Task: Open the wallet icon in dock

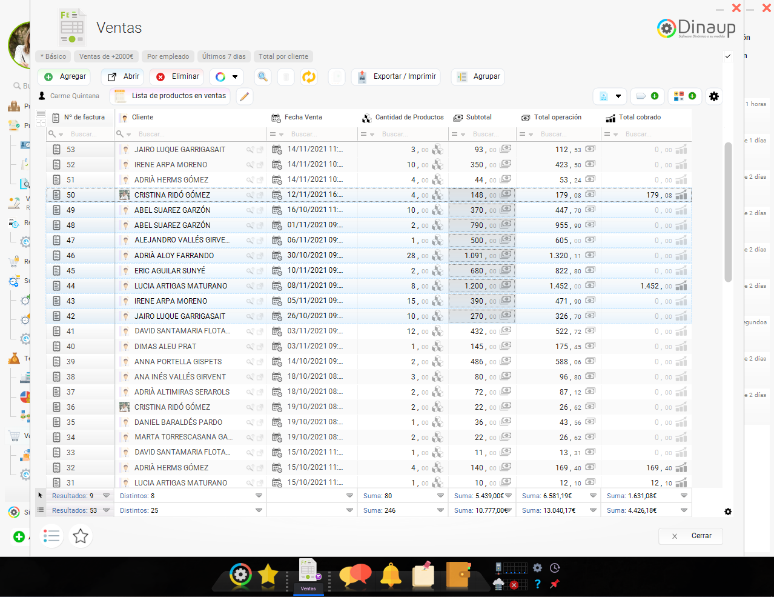Action: pyautogui.click(x=458, y=575)
